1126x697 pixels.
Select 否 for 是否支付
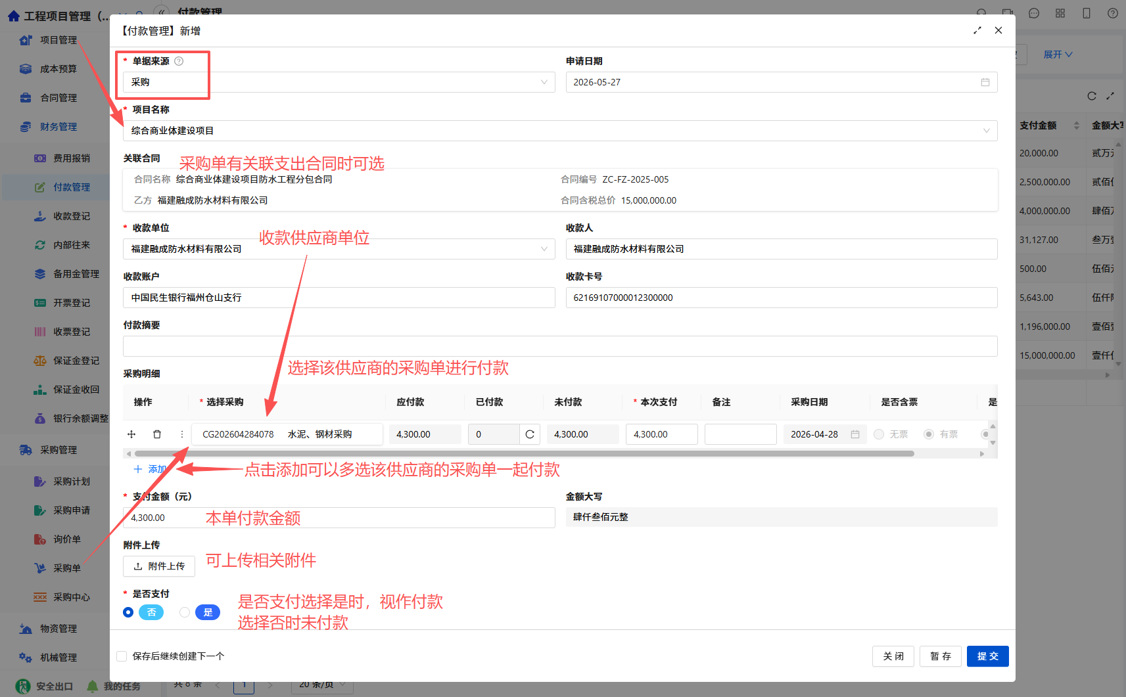coord(128,612)
